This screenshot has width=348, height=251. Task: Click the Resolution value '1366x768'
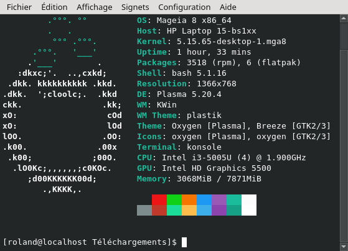coord(217,84)
